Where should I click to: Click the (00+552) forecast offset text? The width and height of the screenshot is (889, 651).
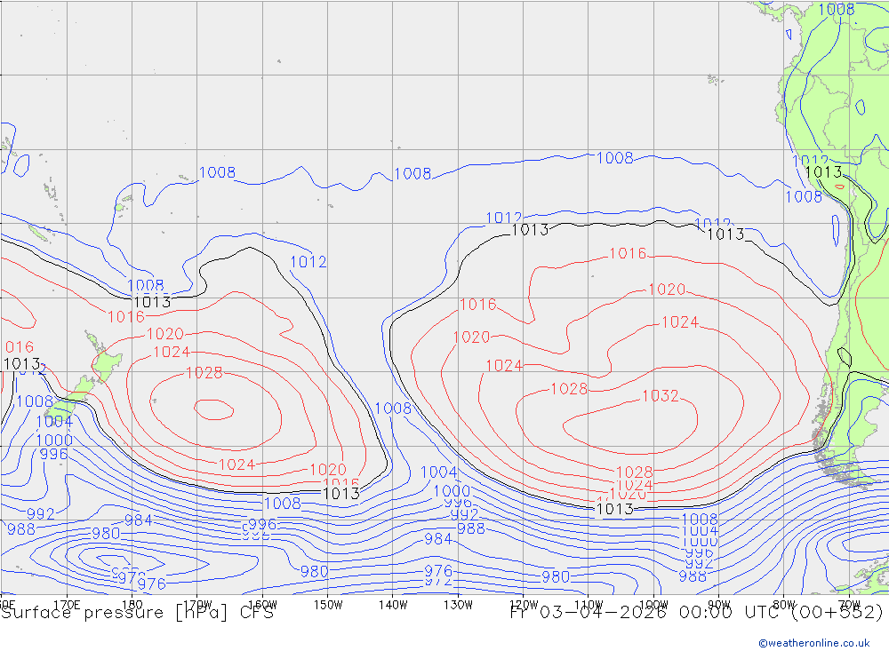(841, 612)
